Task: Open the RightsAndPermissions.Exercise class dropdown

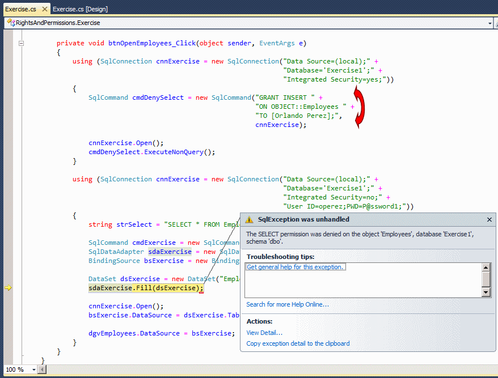Action: tap(489, 23)
